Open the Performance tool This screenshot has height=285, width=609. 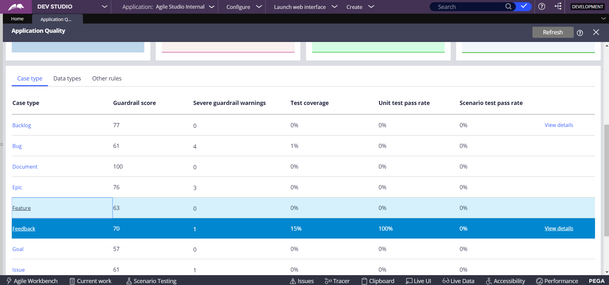point(557,281)
